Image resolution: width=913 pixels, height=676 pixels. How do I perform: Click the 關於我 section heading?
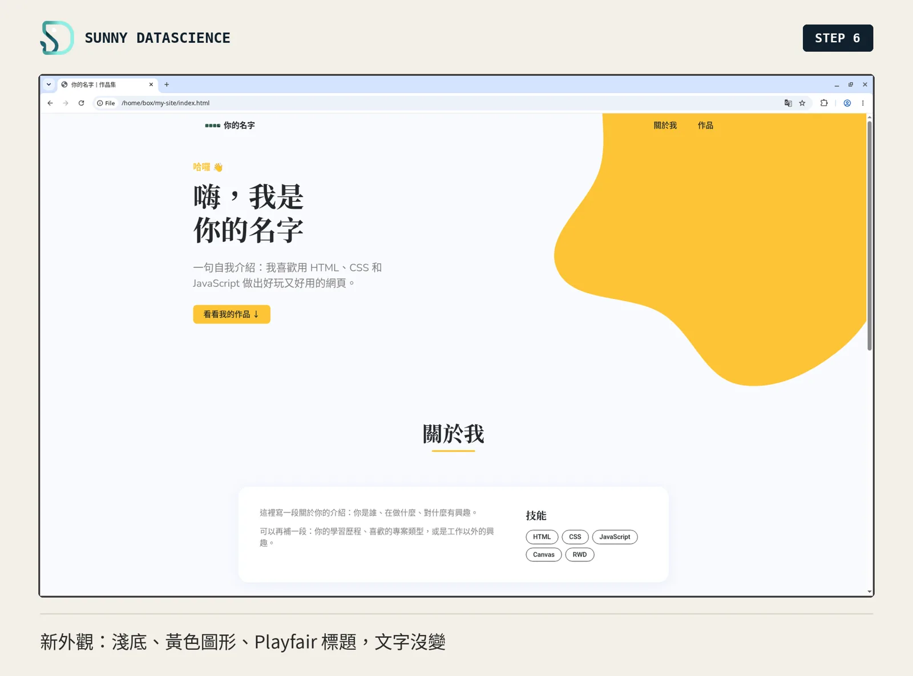pos(453,434)
